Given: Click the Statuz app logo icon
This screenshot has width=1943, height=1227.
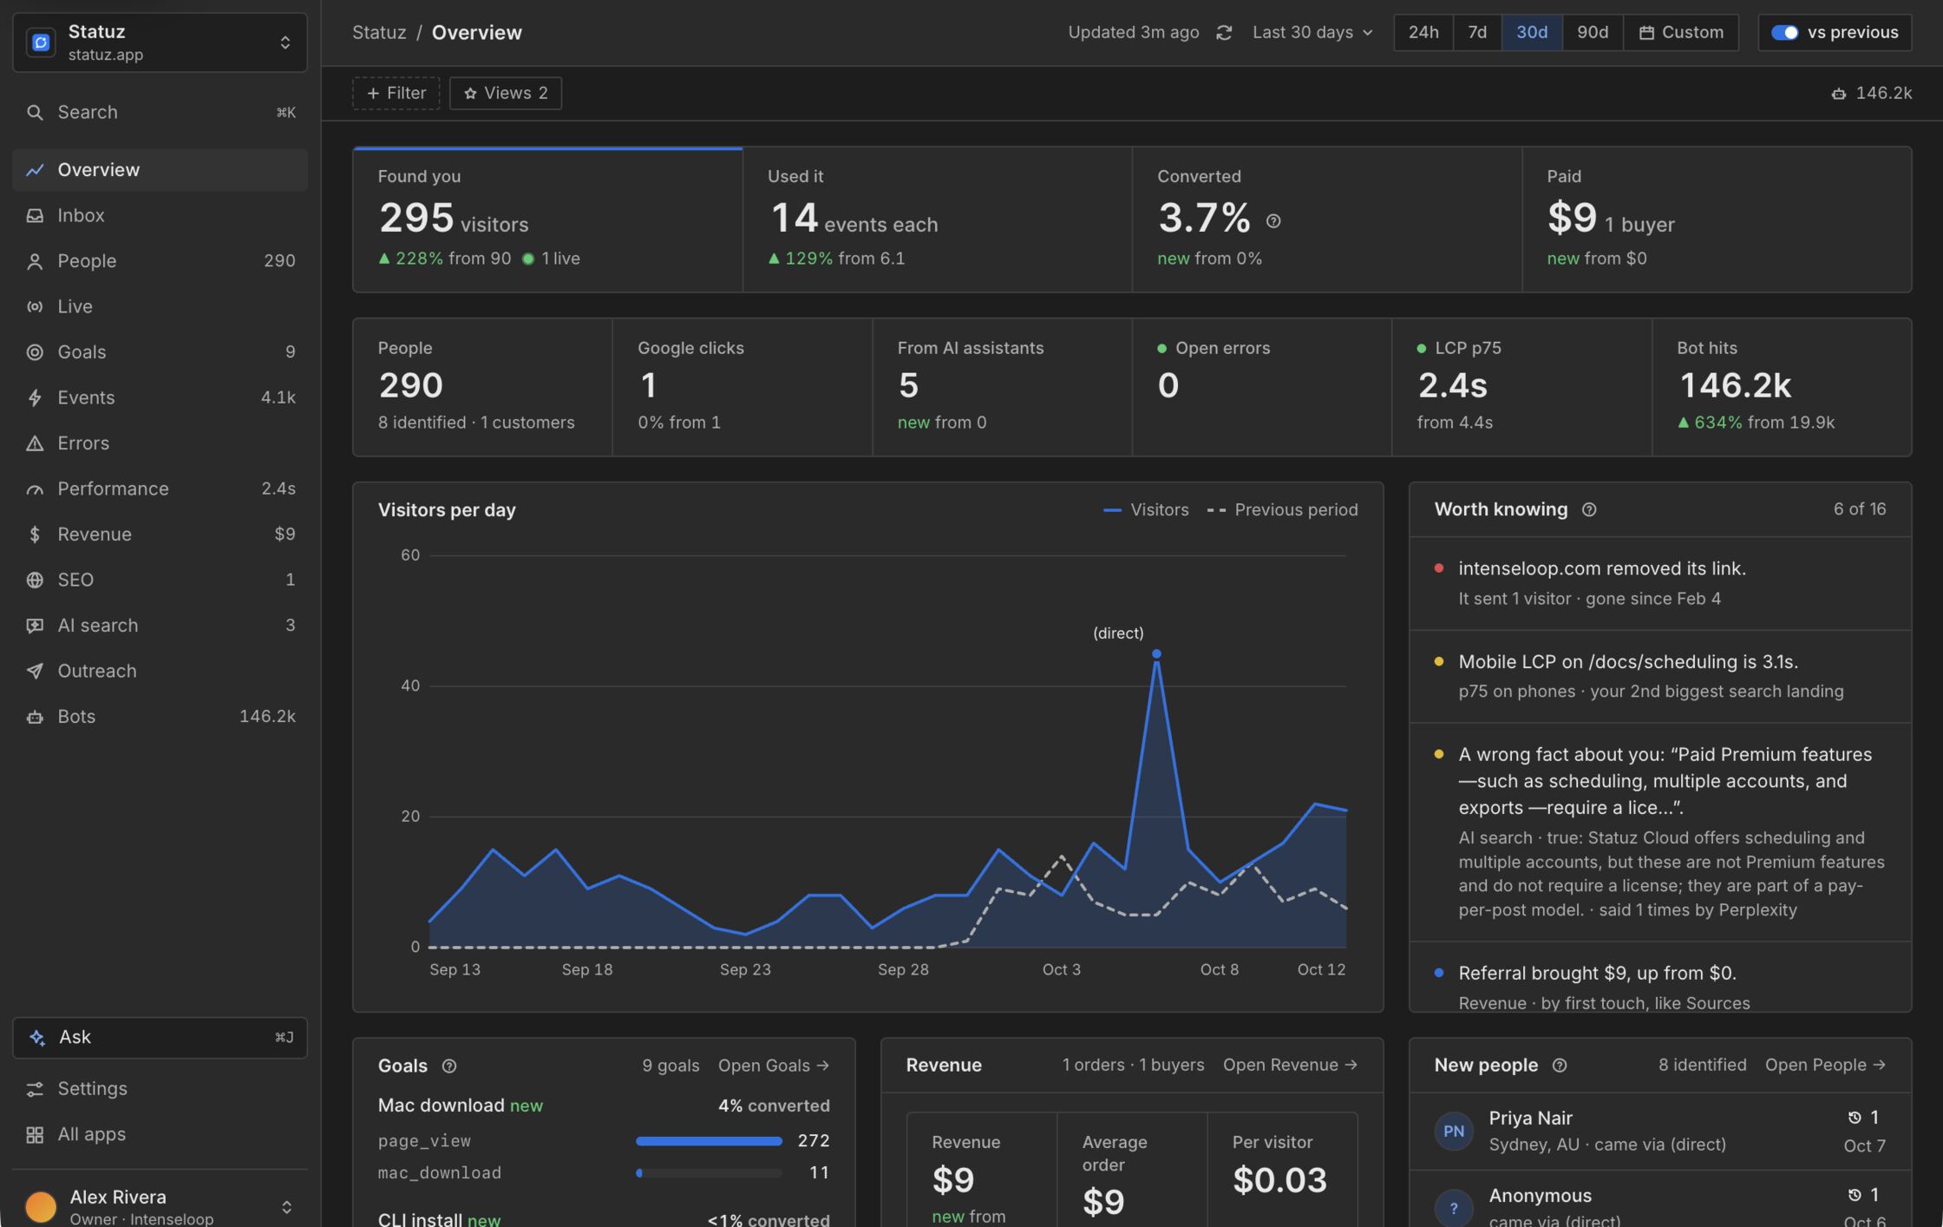Looking at the screenshot, I should (x=41, y=43).
